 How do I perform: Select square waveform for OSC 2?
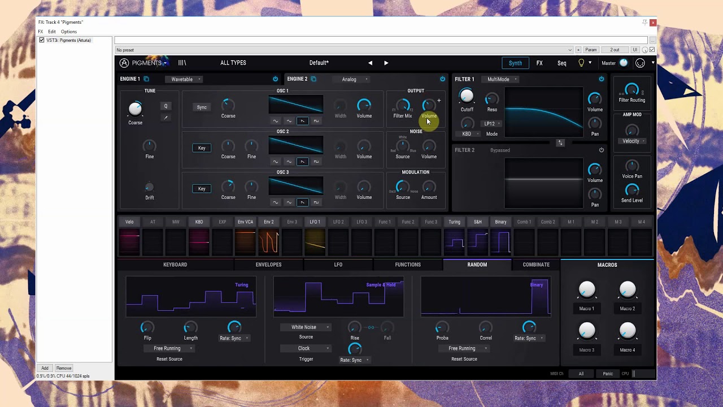pyautogui.click(x=316, y=161)
